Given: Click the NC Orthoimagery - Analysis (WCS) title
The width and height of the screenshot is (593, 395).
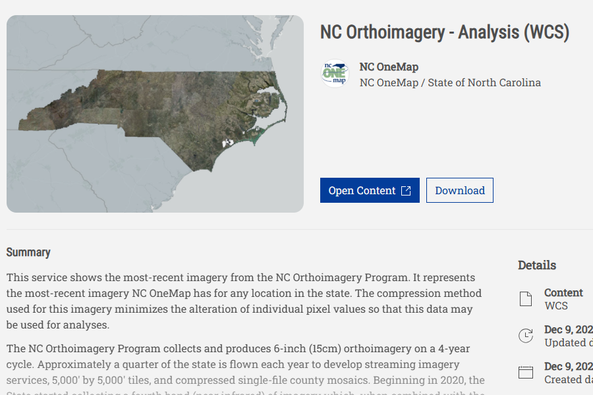Looking at the screenshot, I should click(x=444, y=32).
